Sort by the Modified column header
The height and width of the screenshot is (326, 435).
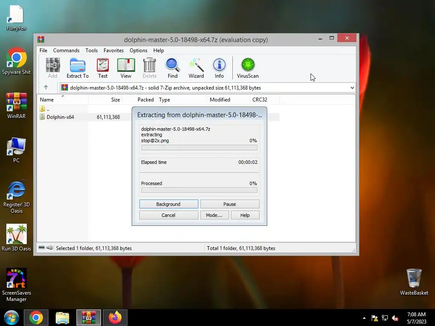pyautogui.click(x=228, y=99)
